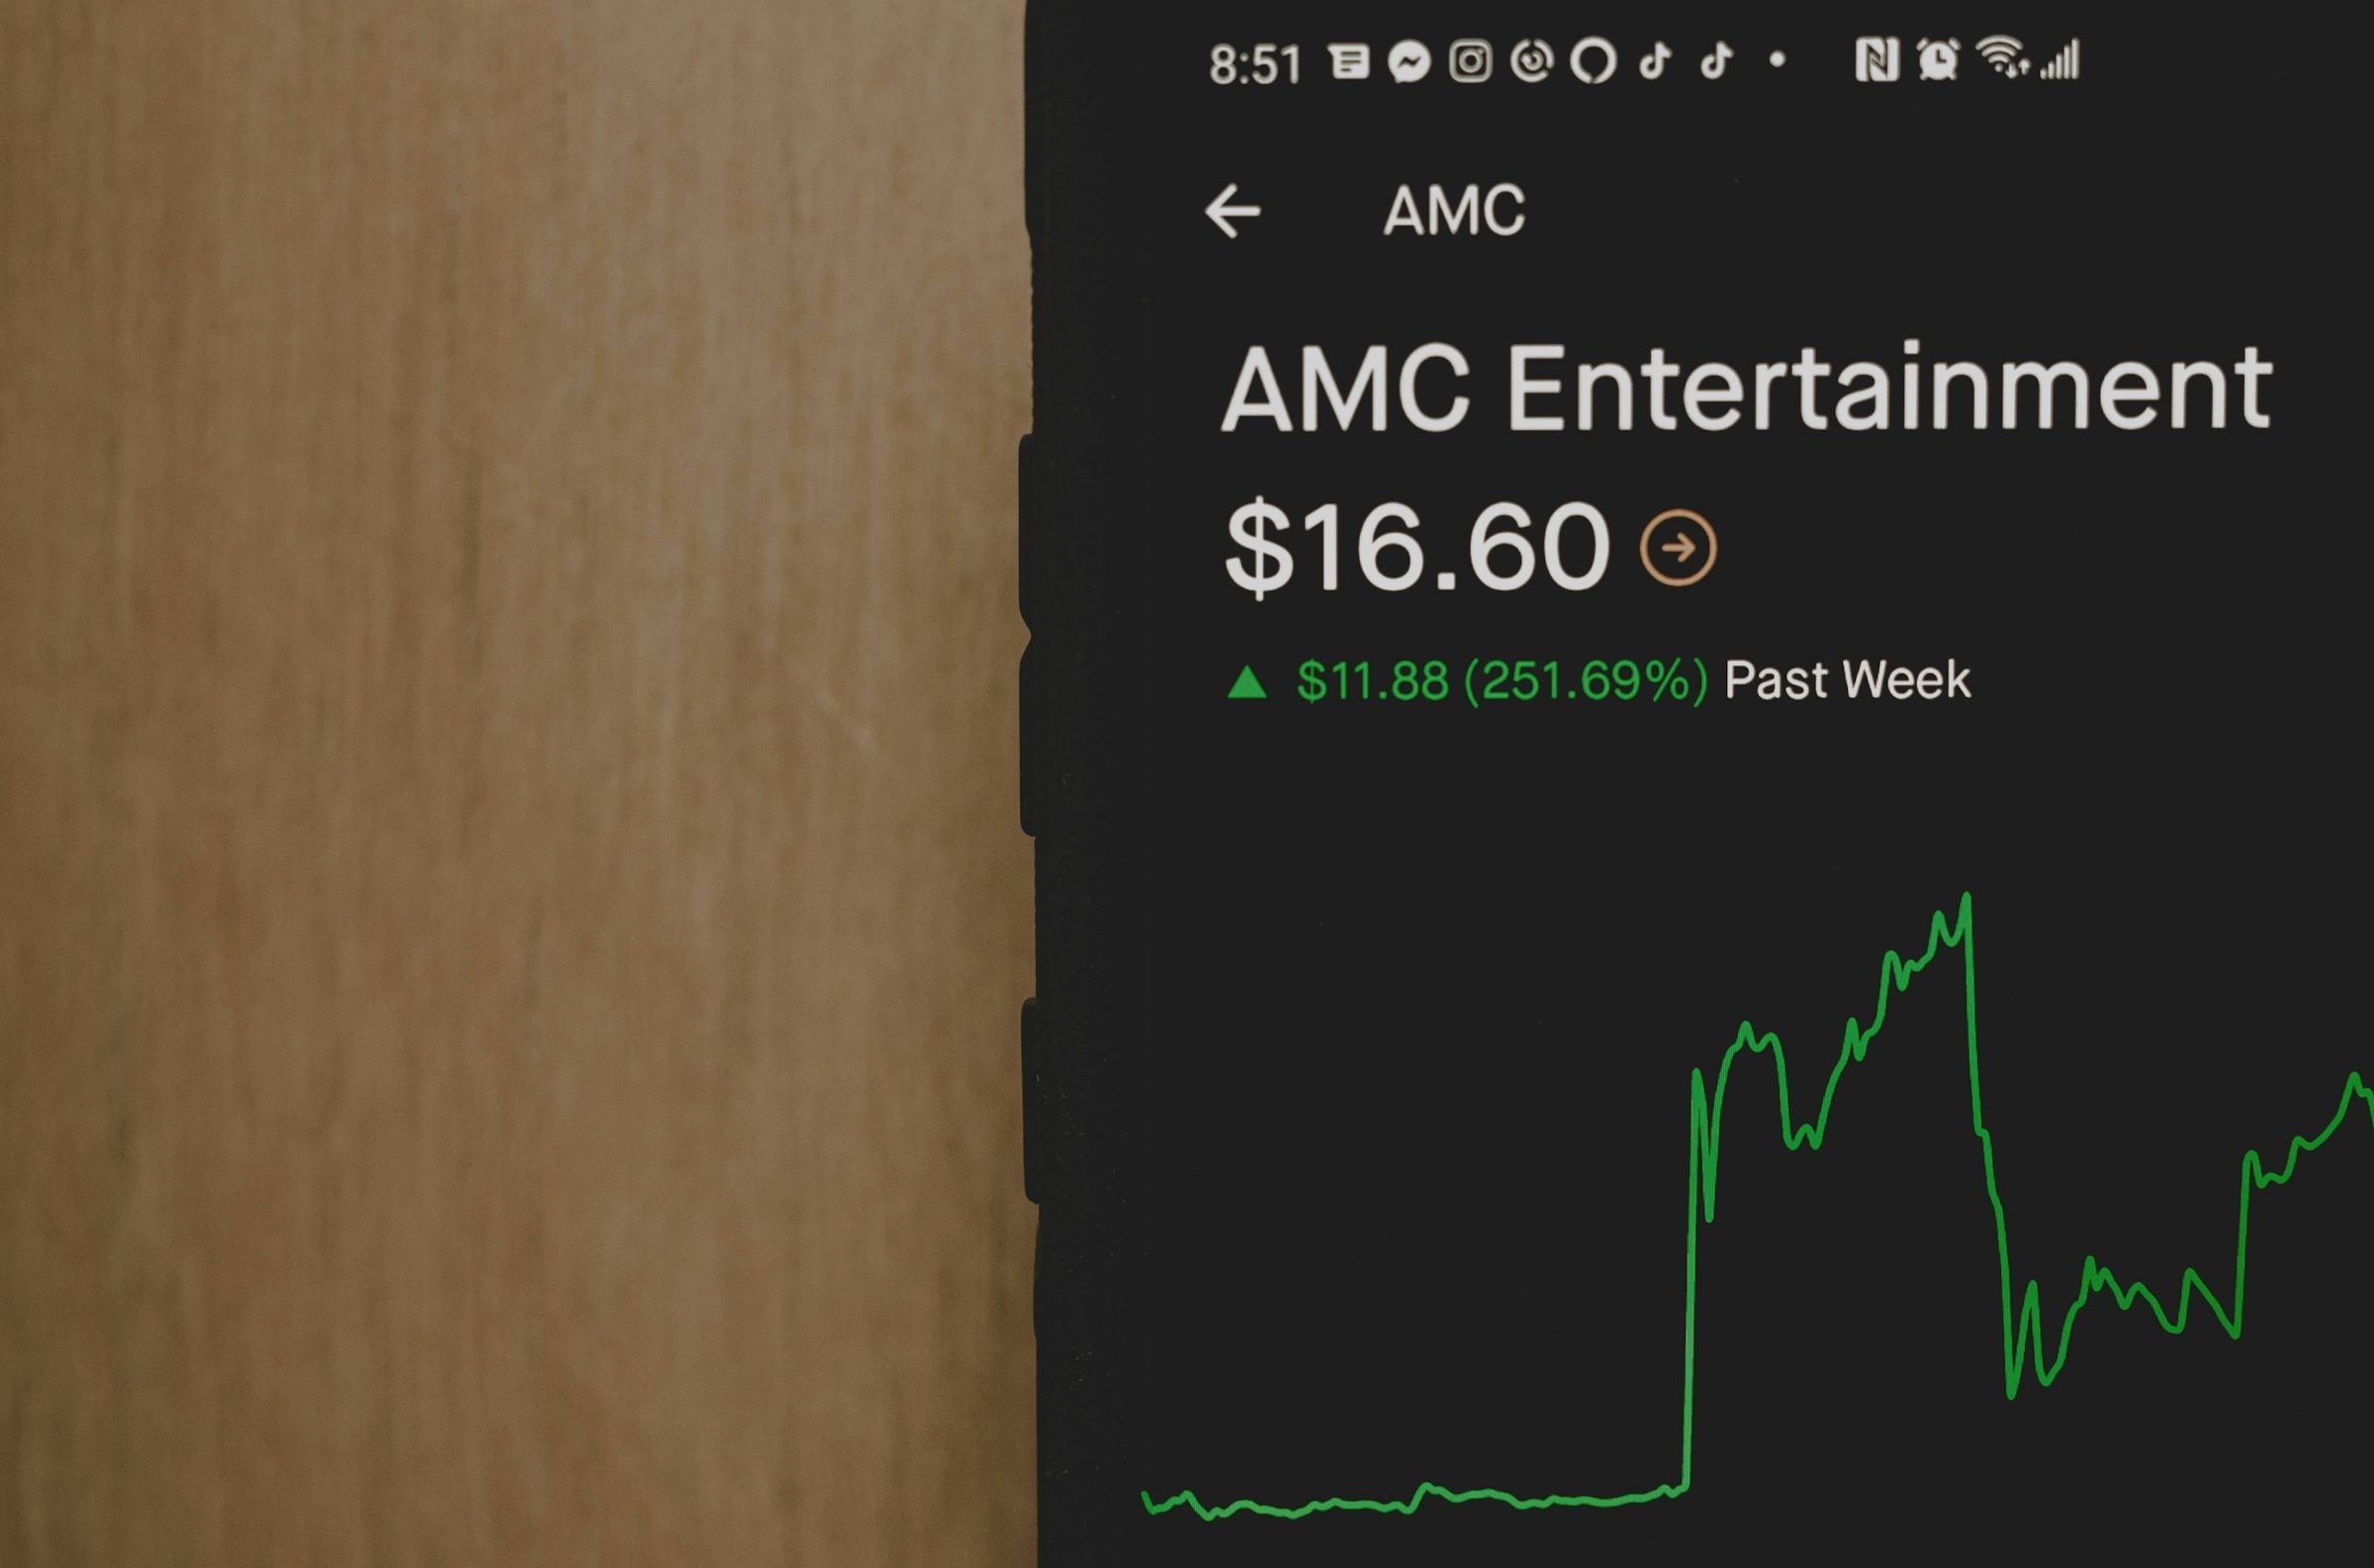The image size is (2374, 1568).
Task: Tap the Messenger notification icon
Action: click(x=1409, y=62)
